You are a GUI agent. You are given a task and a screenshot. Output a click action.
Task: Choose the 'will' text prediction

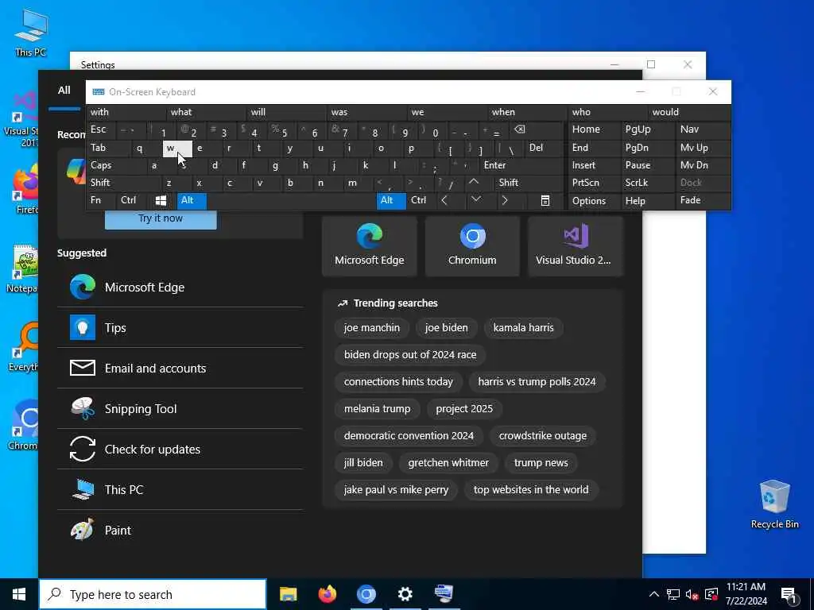(286, 112)
